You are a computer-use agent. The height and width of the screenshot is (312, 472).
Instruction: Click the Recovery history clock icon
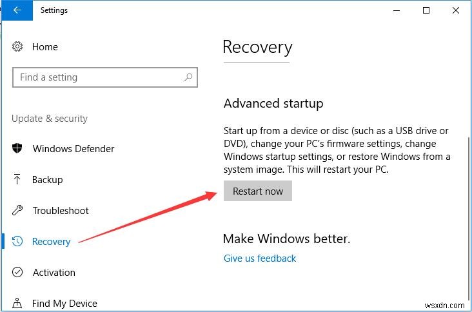tap(17, 241)
